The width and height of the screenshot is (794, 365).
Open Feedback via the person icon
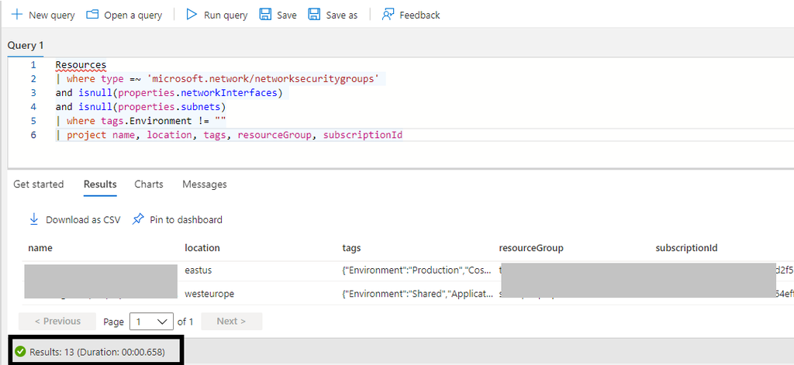[x=388, y=15]
